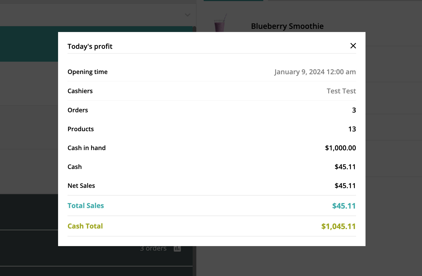The width and height of the screenshot is (422, 276).
Task: Select the Blueberry Smoothie product name
Action: click(x=287, y=26)
